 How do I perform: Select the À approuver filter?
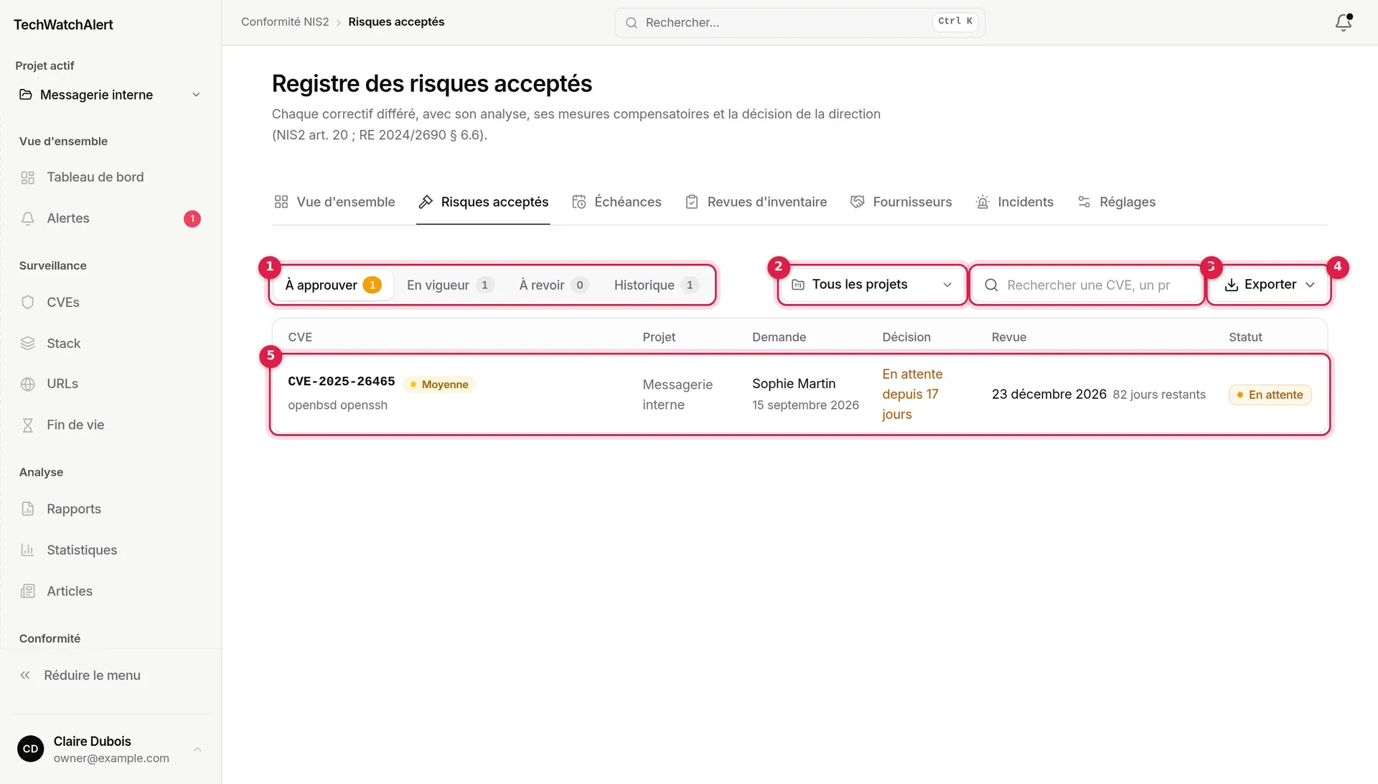(x=333, y=285)
